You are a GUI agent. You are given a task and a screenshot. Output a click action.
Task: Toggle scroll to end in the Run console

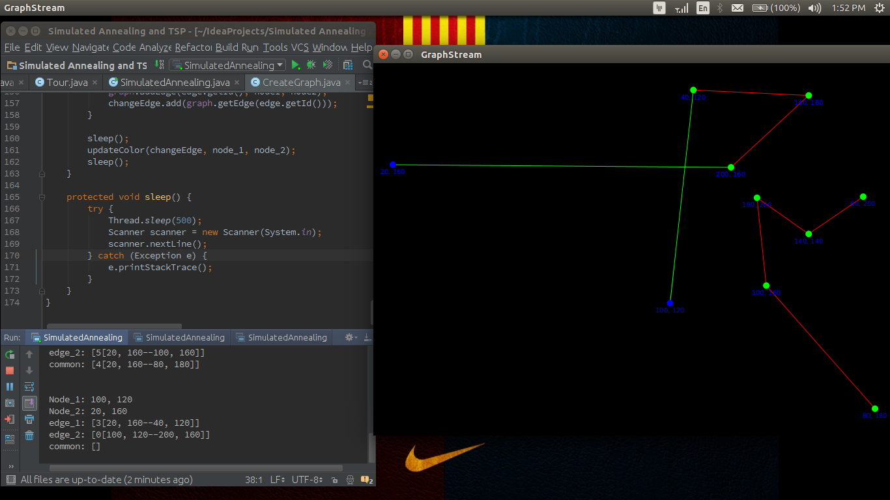click(x=29, y=403)
